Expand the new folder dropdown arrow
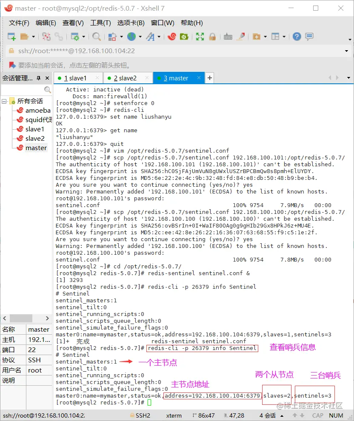Screen dimensions: 354x421 point(265,37)
